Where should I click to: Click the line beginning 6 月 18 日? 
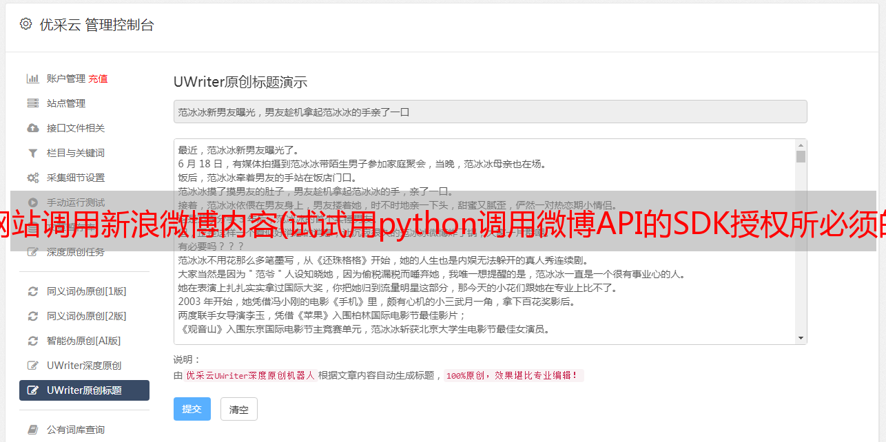point(362,164)
